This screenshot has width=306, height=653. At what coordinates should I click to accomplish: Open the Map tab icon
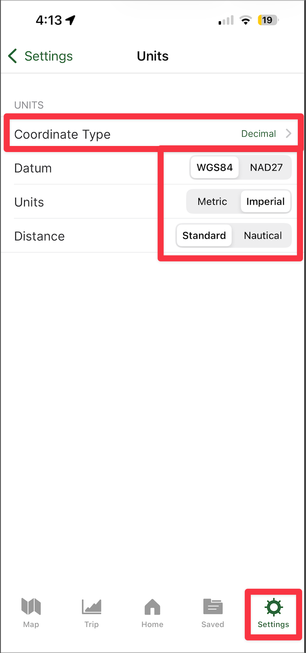31,606
